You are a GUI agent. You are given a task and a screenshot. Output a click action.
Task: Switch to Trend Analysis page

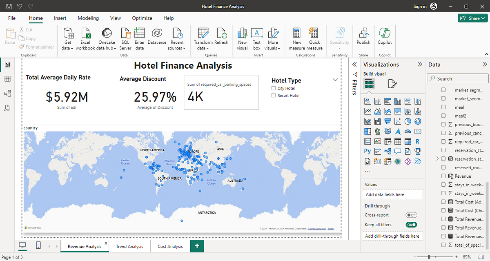(x=129, y=246)
